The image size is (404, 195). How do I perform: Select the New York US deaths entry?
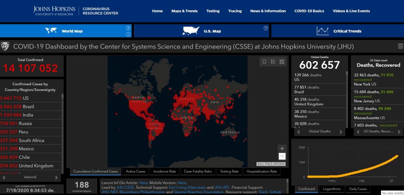point(377,80)
